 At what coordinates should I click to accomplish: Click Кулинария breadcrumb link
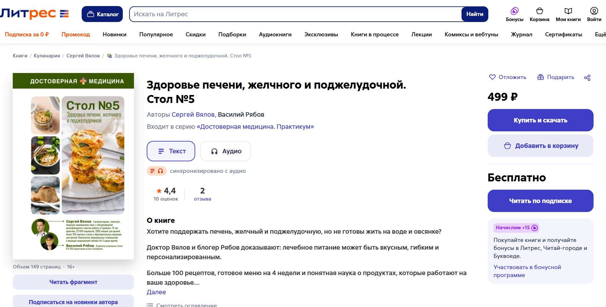coord(47,56)
